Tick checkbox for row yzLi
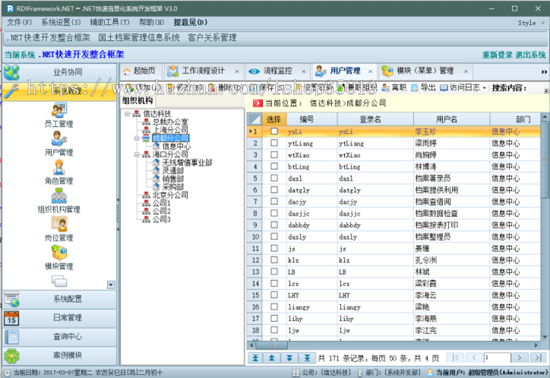550x378 pixels. click(x=274, y=131)
